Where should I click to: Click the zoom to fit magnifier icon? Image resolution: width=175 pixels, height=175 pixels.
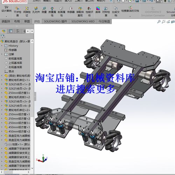[x=159, y=22]
